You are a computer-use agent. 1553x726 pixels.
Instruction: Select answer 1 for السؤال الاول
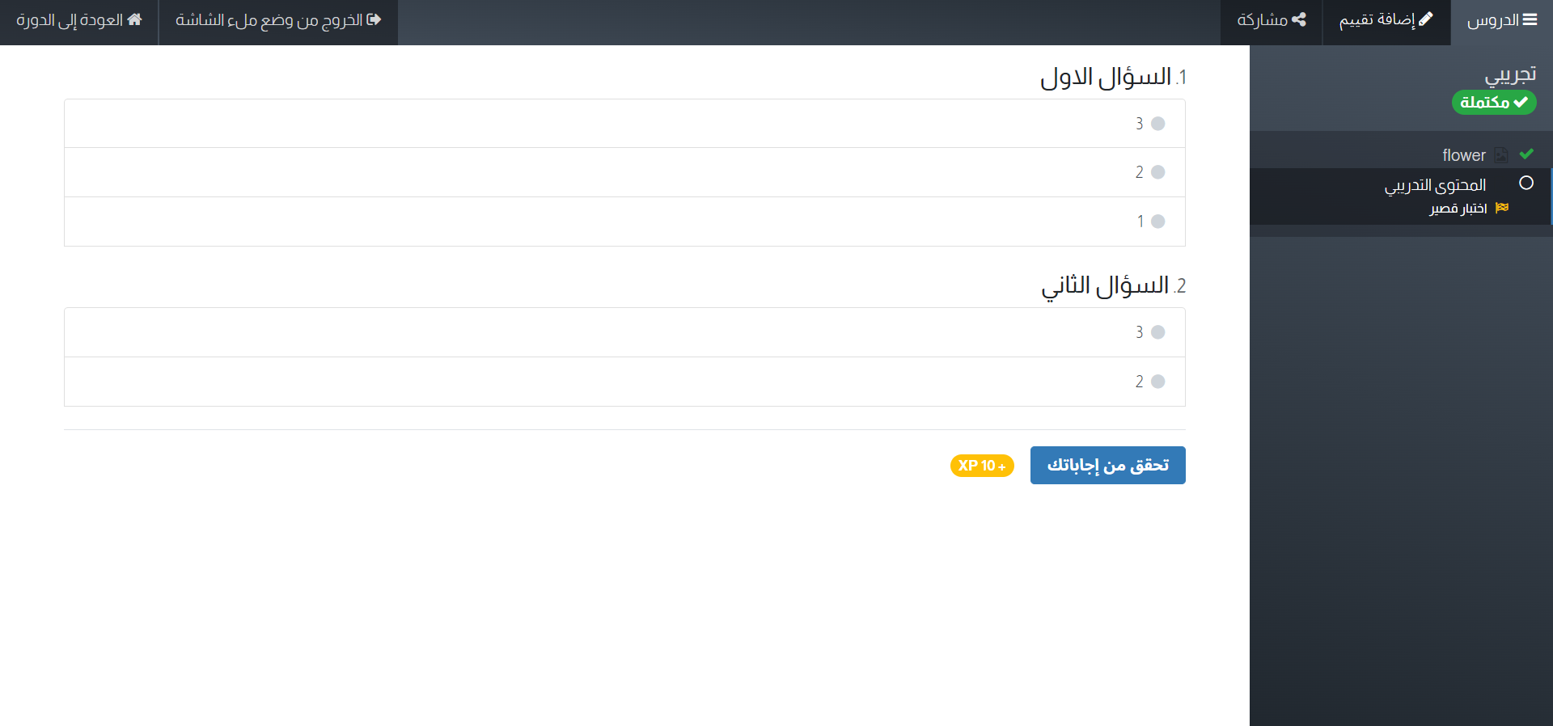(1157, 222)
